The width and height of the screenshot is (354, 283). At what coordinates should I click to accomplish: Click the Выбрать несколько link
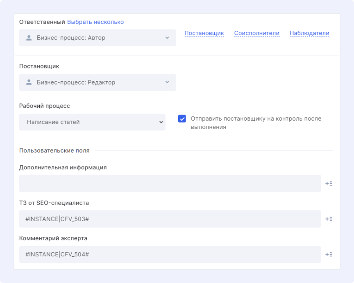[x=95, y=22]
